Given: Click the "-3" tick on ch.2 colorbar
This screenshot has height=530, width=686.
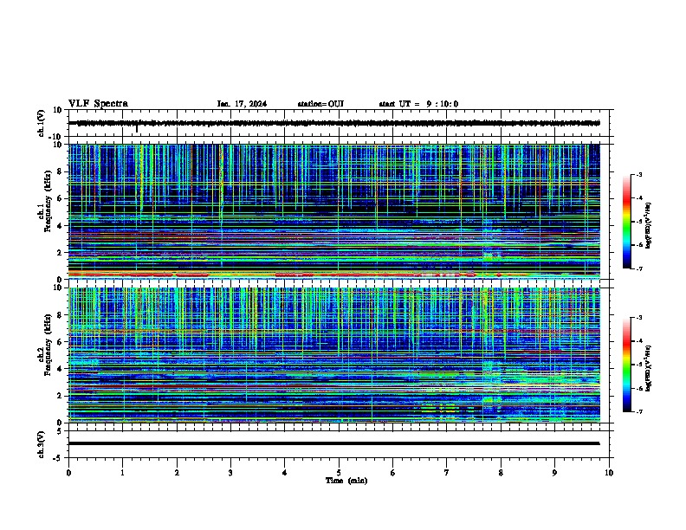Looking at the screenshot, I should click(x=638, y=318).
